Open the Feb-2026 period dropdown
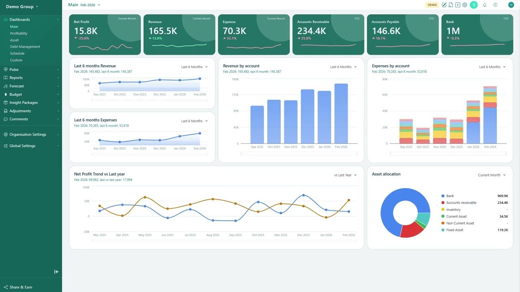Screen dimensions: 520x292 click(90, 5)
